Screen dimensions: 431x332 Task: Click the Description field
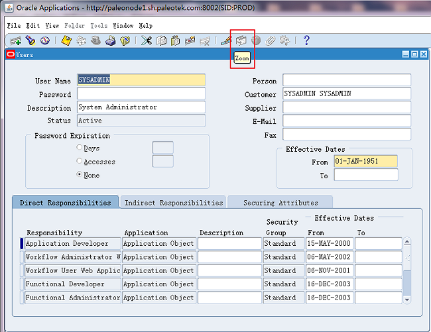(141, 107)
